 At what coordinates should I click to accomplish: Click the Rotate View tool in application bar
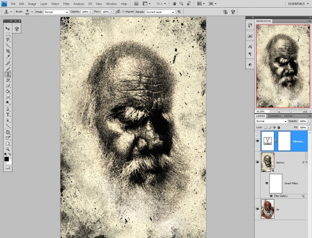[x=189, y=4]
